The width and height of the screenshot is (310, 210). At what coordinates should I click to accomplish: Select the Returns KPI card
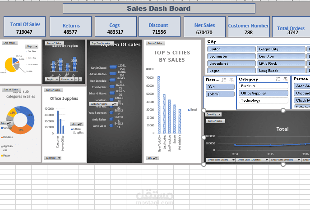click(70, 27)
